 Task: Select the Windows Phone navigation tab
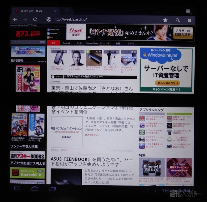92,43
